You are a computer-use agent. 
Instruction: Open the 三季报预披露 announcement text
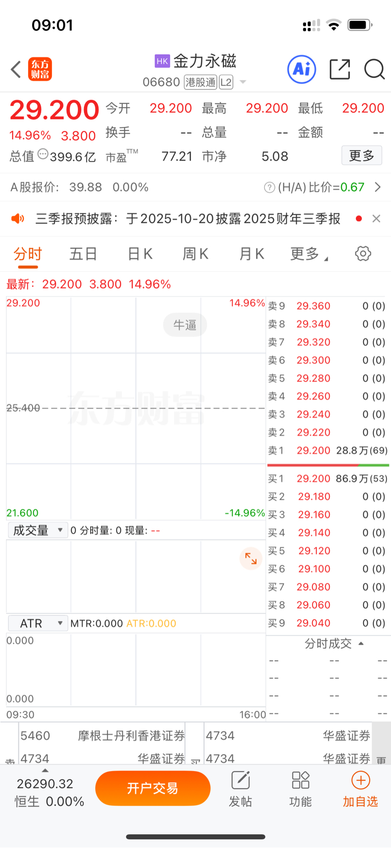(188, 219)
